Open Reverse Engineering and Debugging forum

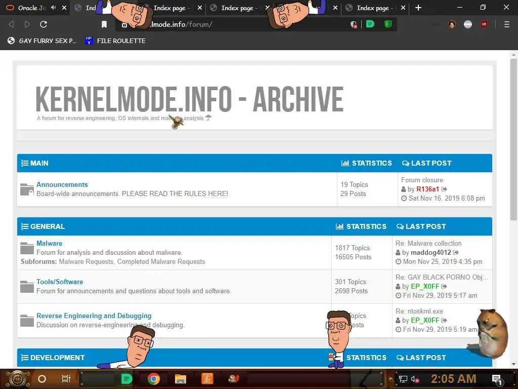pyautogui.click(x=94, y=316)
